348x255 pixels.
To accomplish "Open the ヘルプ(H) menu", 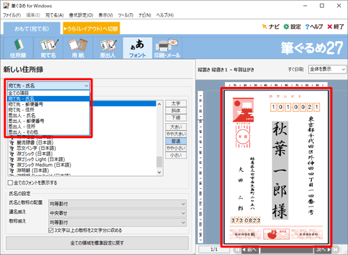I will coord(165,15).
